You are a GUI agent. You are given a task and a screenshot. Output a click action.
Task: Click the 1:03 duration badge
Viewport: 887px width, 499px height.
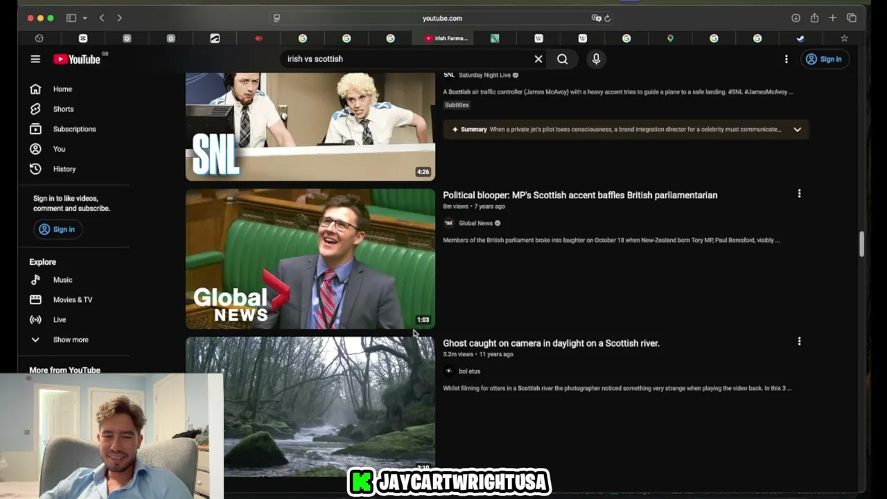(x=423, y=319)
